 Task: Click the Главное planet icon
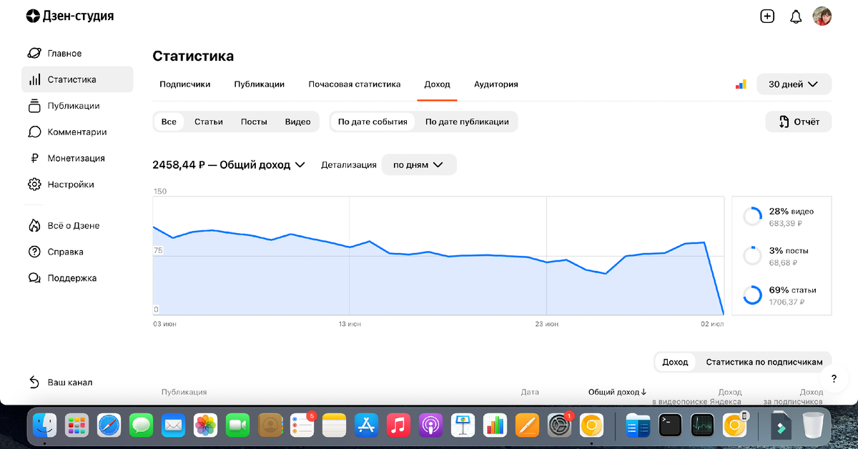[34, 54]
